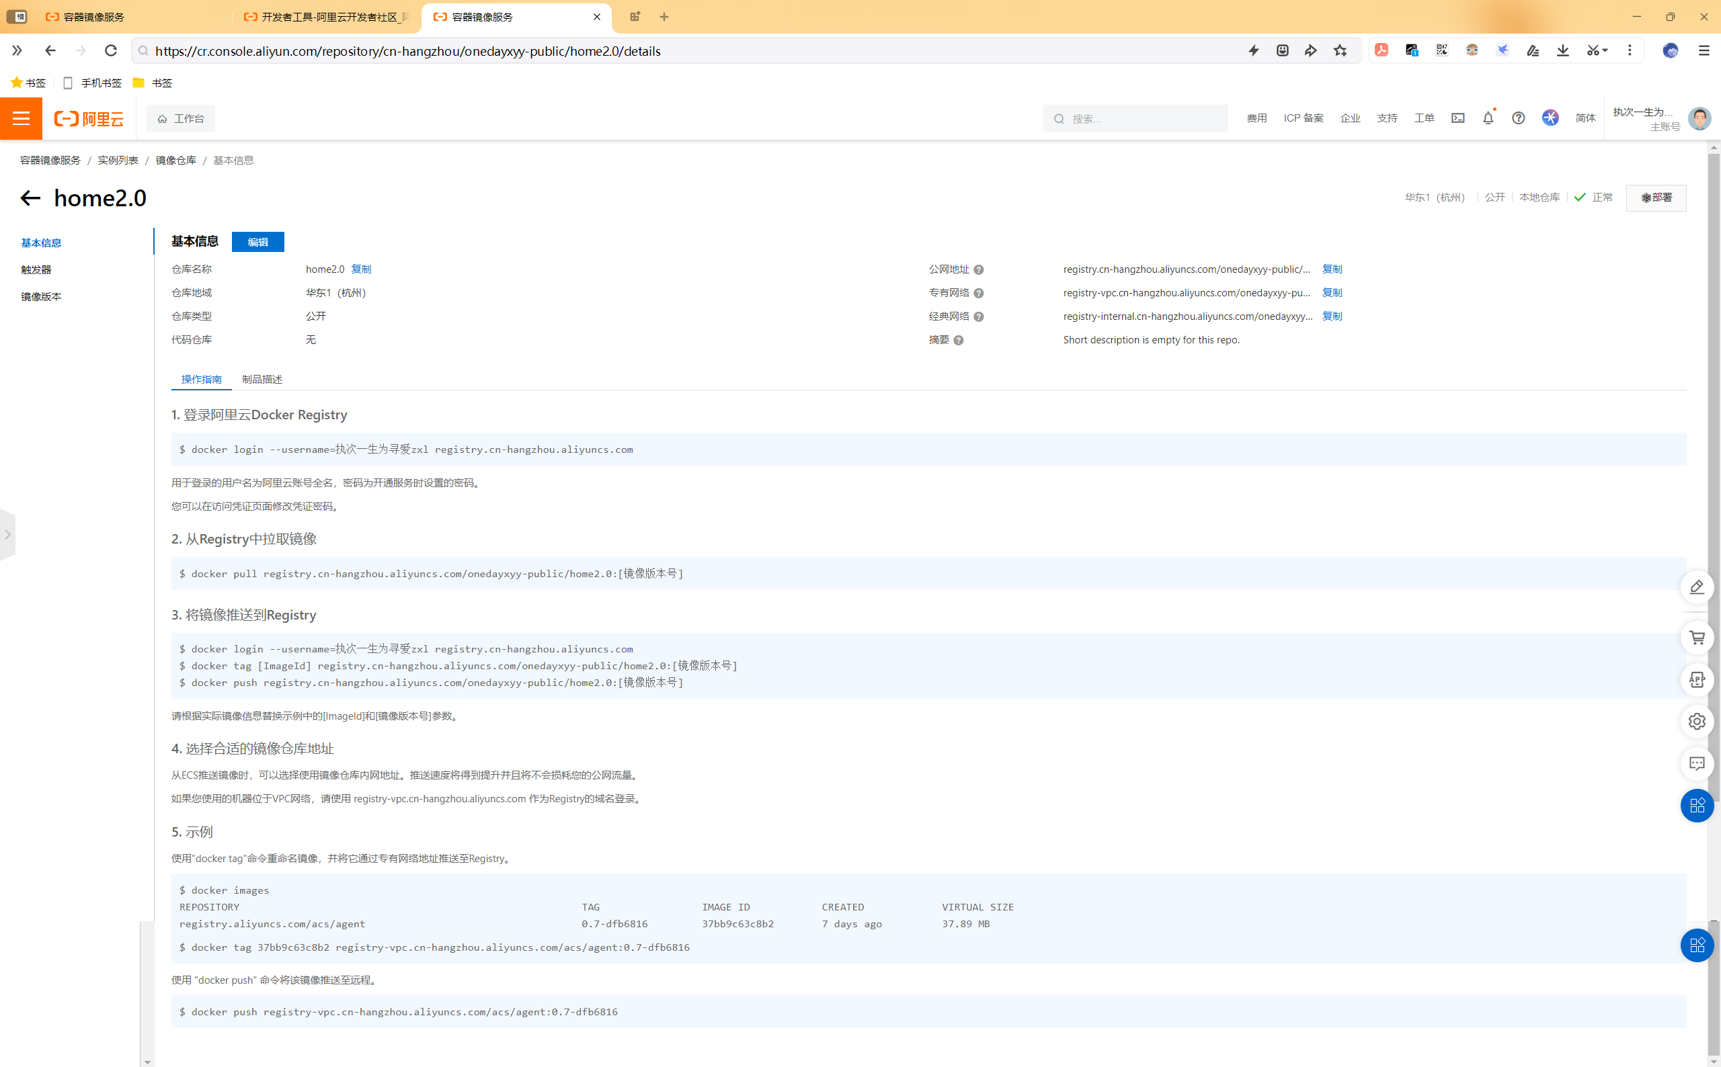This screenshot has width=1721, height=1067.
Task: Switch to the 操作指南 tab
Action: tap(201, 380)
